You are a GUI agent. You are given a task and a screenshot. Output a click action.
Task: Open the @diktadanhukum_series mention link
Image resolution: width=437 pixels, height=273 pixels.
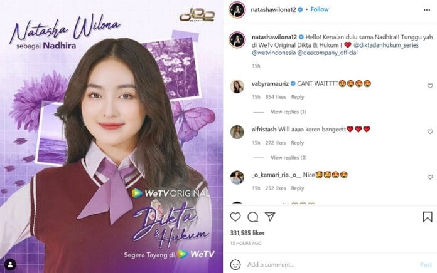386,45
